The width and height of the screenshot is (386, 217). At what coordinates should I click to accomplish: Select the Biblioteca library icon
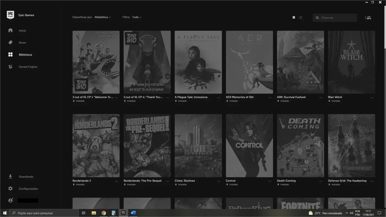click(x=10, y=55)
